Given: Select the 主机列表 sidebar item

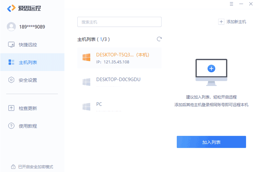Looking at the screenshot, I should (x=28, y=62).
